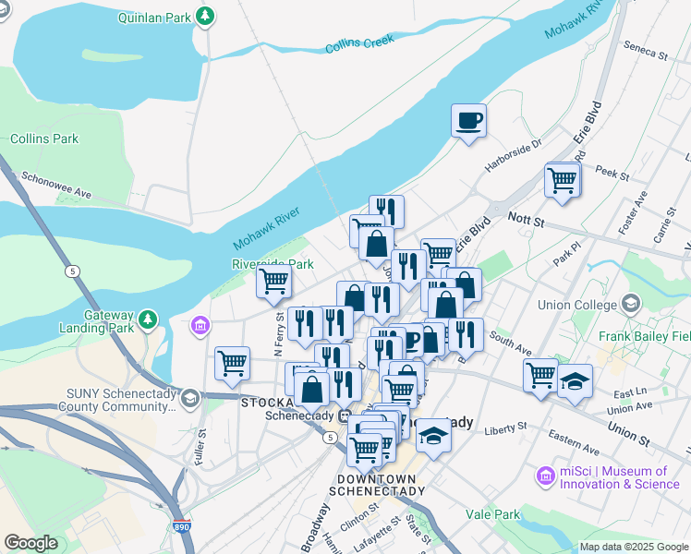Click the shopping cart marker left of East Ln cap
This screenshot has width=691, height=554.
click(x=540, y=376)
